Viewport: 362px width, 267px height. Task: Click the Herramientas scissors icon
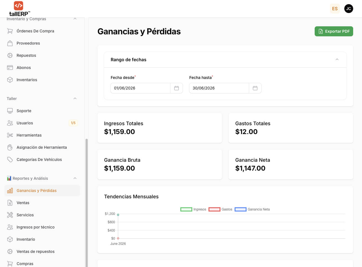(10, 135)
